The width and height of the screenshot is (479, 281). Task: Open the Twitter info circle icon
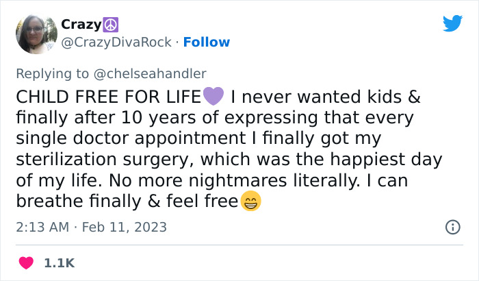452,227
